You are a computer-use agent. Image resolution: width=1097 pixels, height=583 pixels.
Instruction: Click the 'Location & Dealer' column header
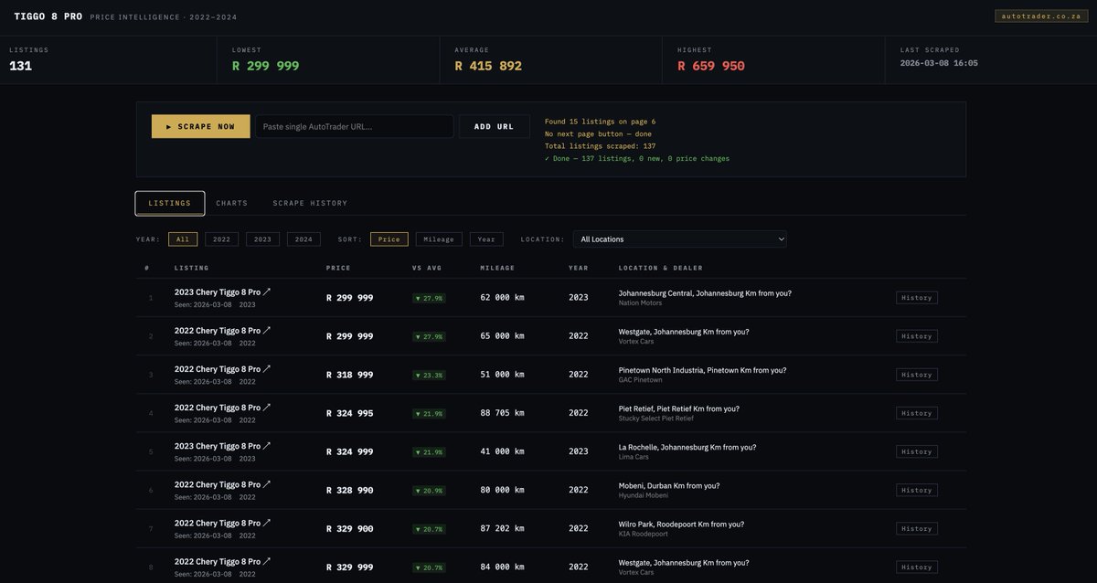point(661,268)
